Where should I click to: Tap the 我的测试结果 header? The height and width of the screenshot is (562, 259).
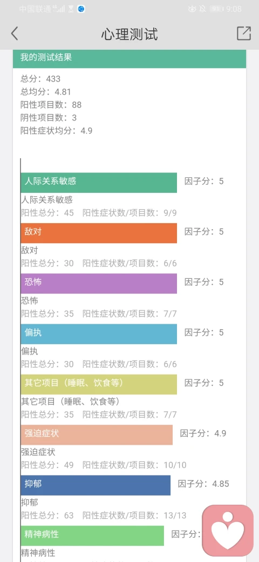coord(129,58)
